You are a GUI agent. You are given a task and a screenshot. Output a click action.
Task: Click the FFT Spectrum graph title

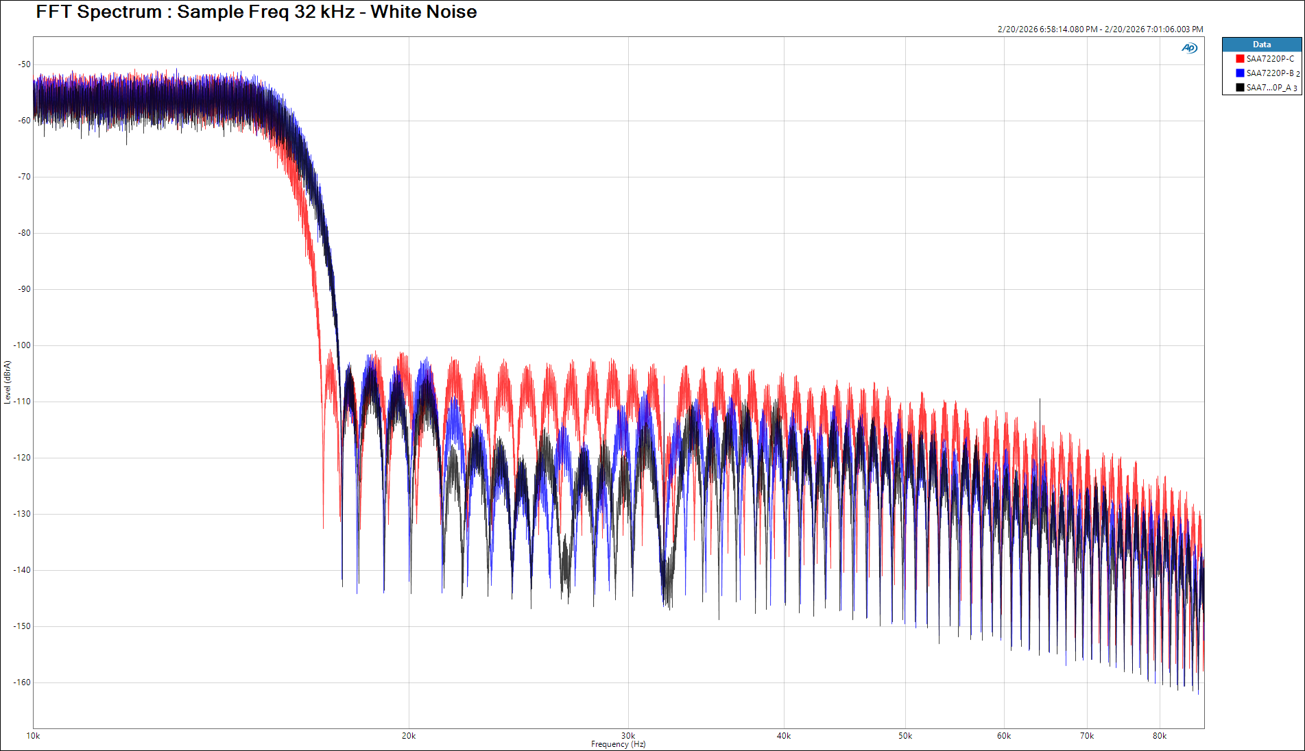[256, 12]
